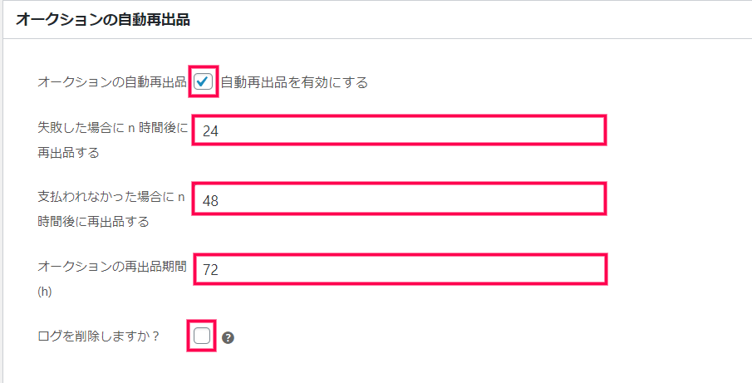Click the (h) unit text under relist duration
752x383 pixels.
pos(45,292)
